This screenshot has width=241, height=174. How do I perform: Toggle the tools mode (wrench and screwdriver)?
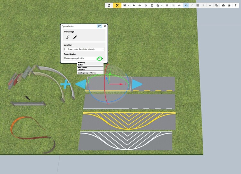117,5
